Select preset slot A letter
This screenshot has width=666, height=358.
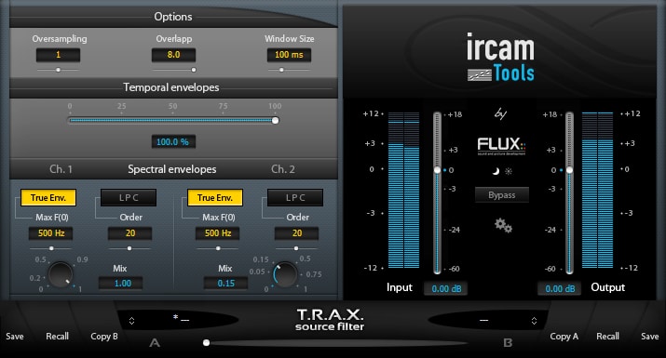[x=155, y=342]
